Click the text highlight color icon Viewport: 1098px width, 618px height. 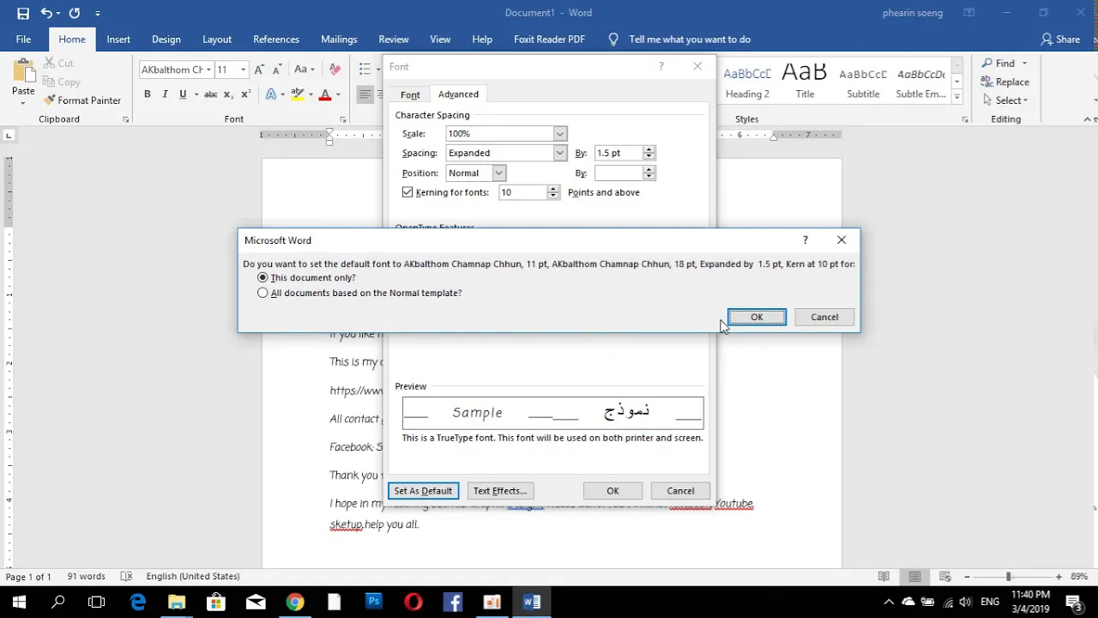(297, 94)
